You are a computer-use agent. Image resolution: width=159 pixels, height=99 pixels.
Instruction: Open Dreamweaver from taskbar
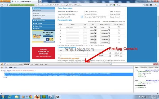[x=44, y=97]
